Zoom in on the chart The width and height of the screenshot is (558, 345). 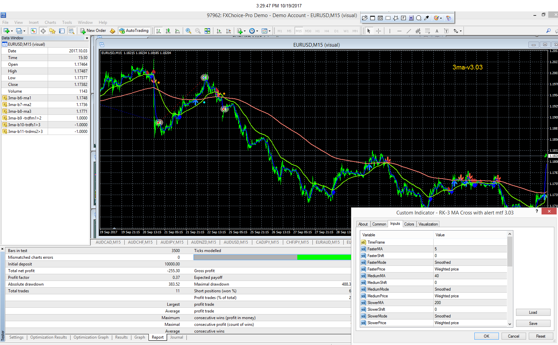click(x=188, y=31)
